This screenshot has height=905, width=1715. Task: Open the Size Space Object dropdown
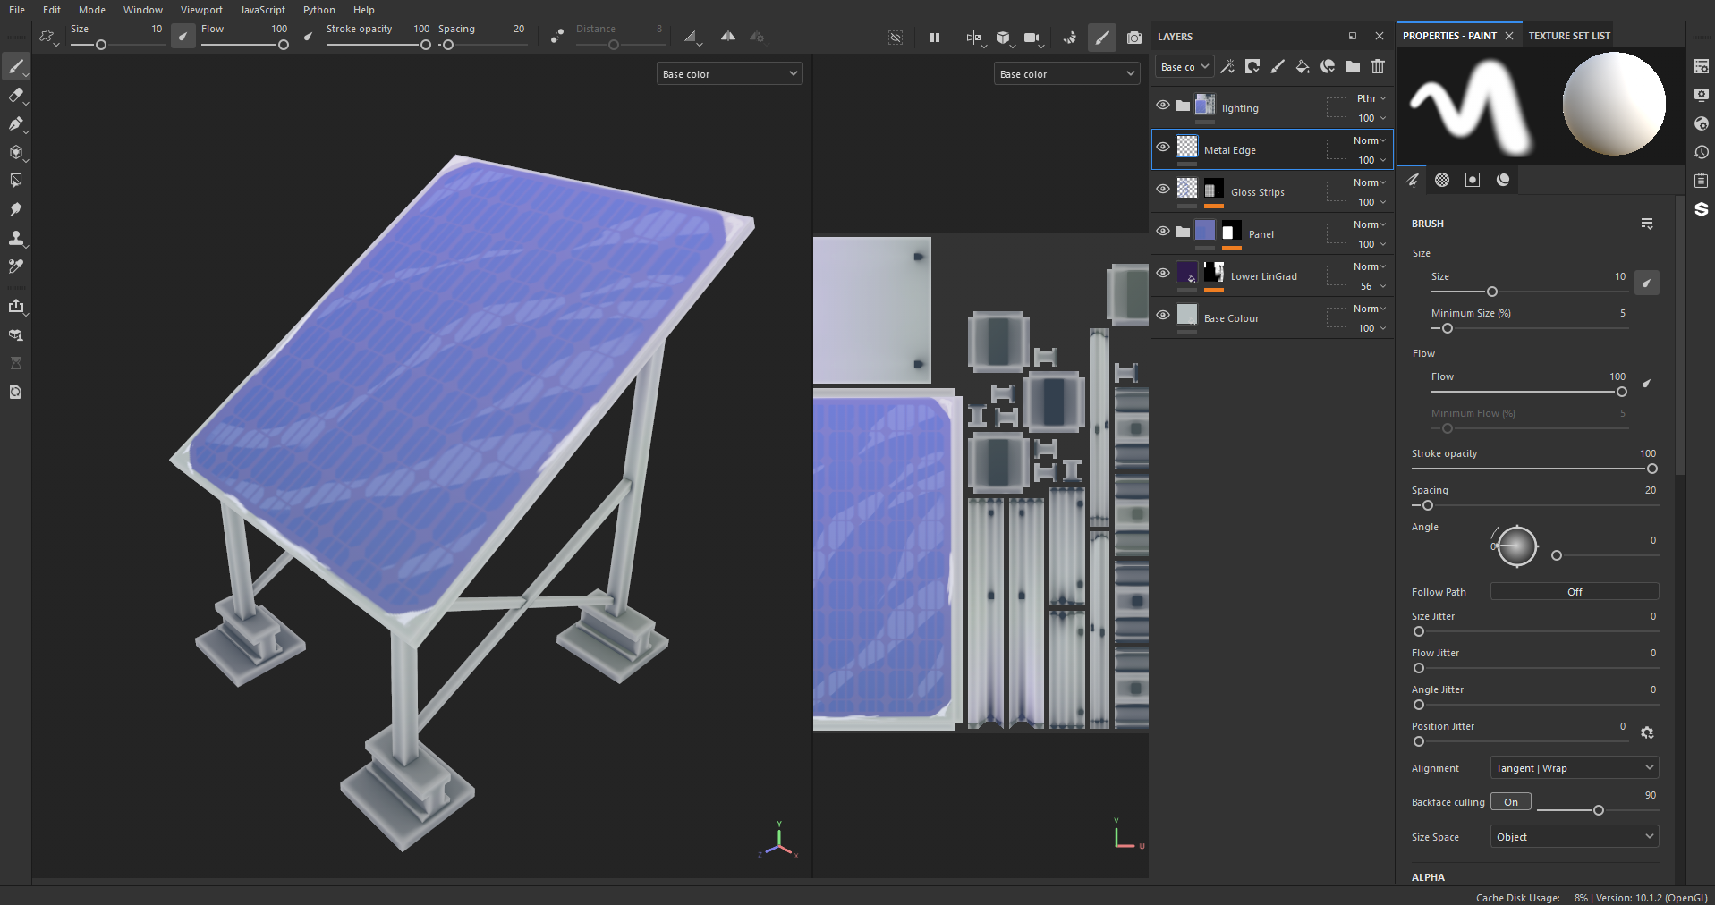click(1574, 837)
